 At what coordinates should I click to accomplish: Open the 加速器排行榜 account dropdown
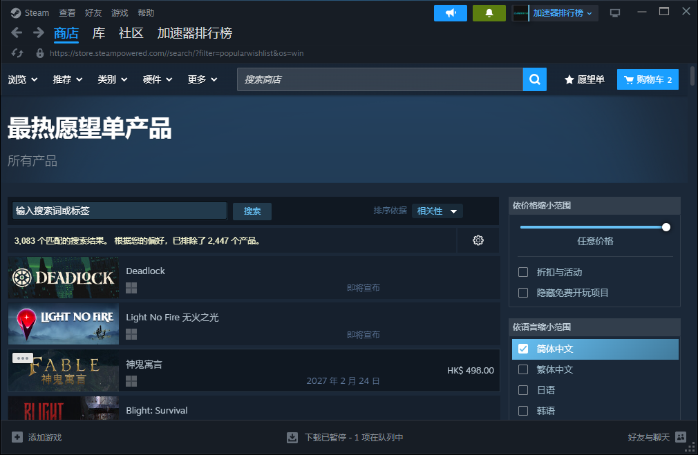tap(563, 13)
